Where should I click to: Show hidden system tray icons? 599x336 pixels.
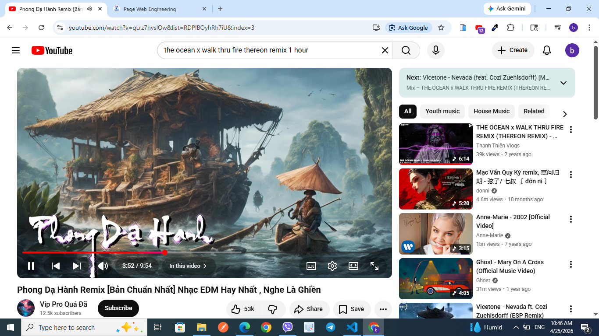point(516,327)
